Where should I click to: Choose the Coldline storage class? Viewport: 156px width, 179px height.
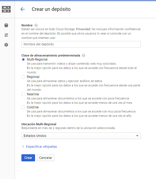23,107
